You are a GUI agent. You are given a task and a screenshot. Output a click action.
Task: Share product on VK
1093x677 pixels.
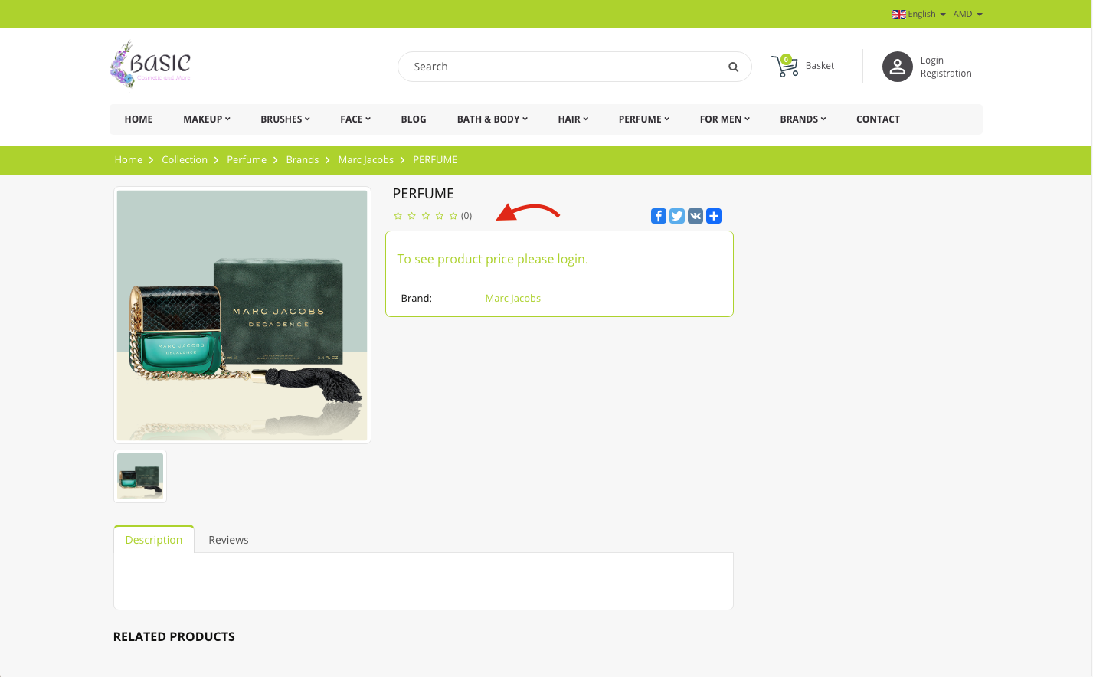click(695, 216)
